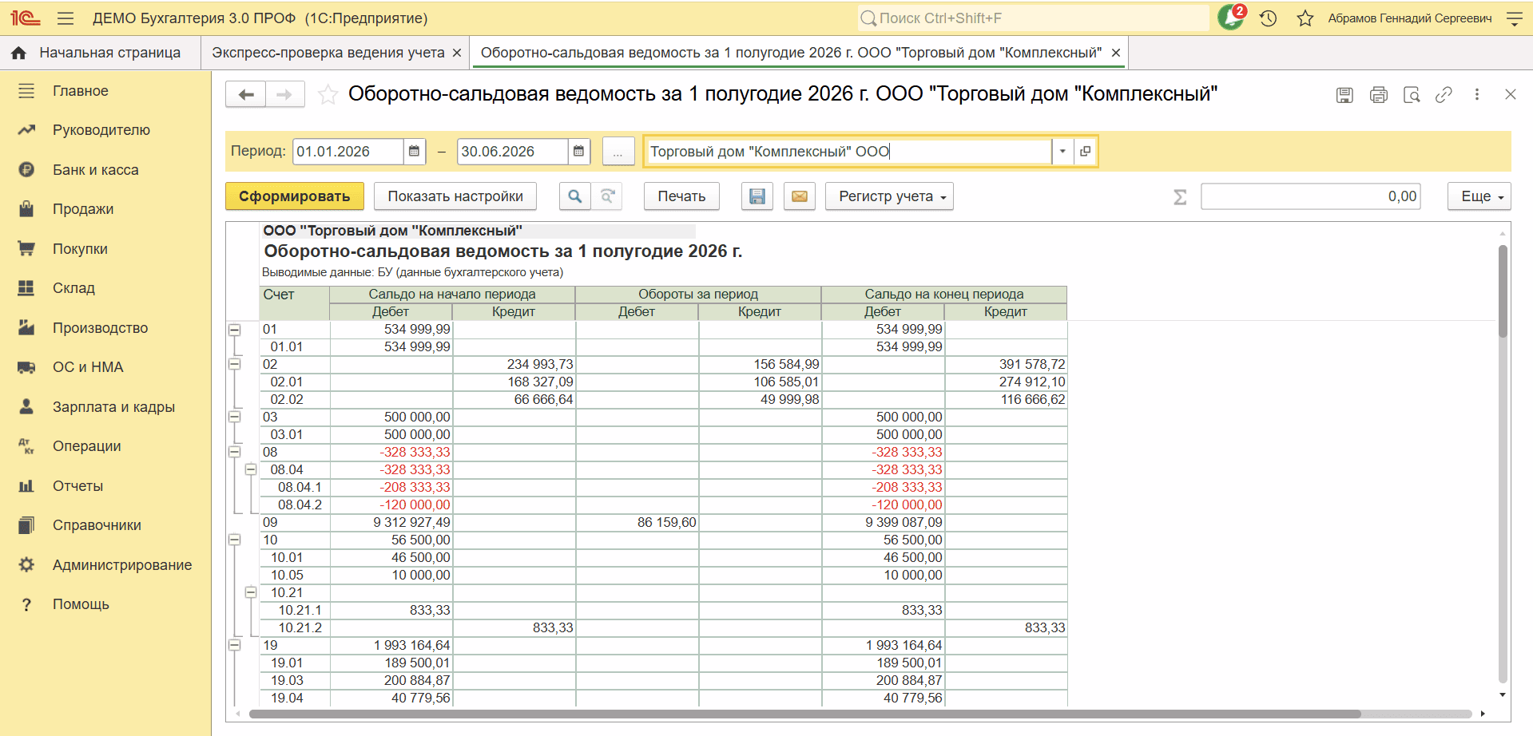The image size is (1533, 736).
Task: Open end date calendar picker
Action: (578, 151)
